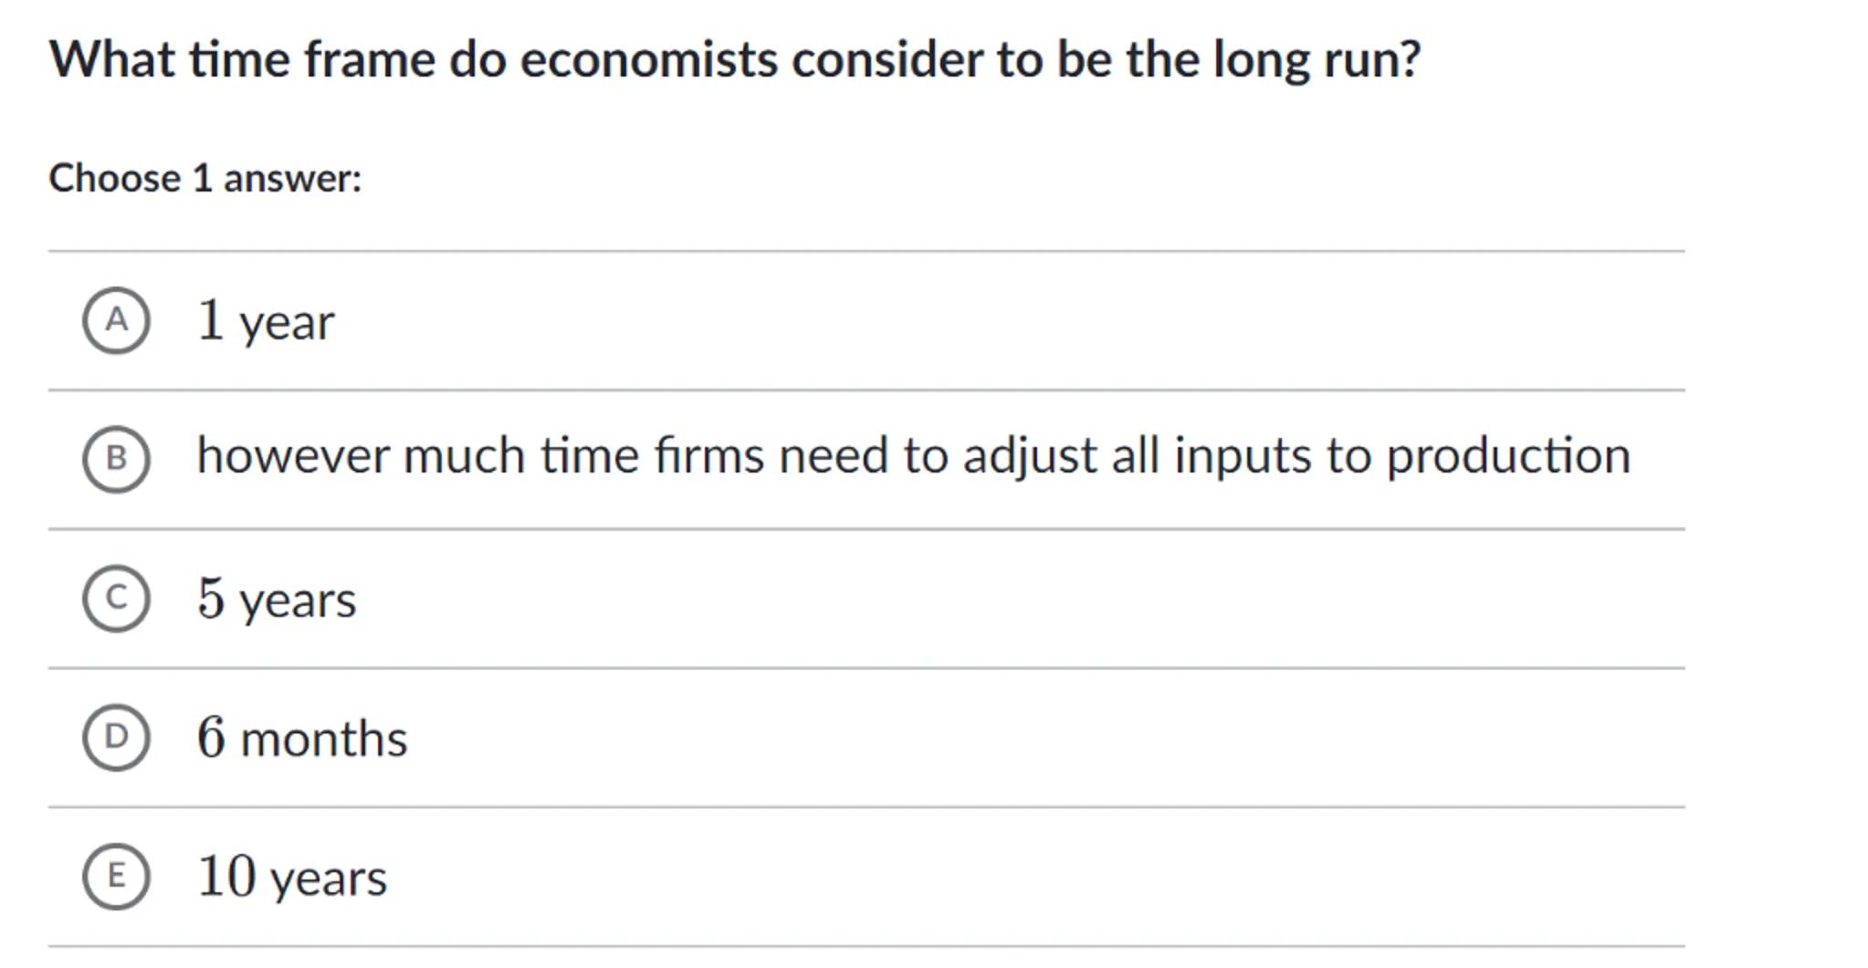Select radio button B

click(x=116, y=459)
